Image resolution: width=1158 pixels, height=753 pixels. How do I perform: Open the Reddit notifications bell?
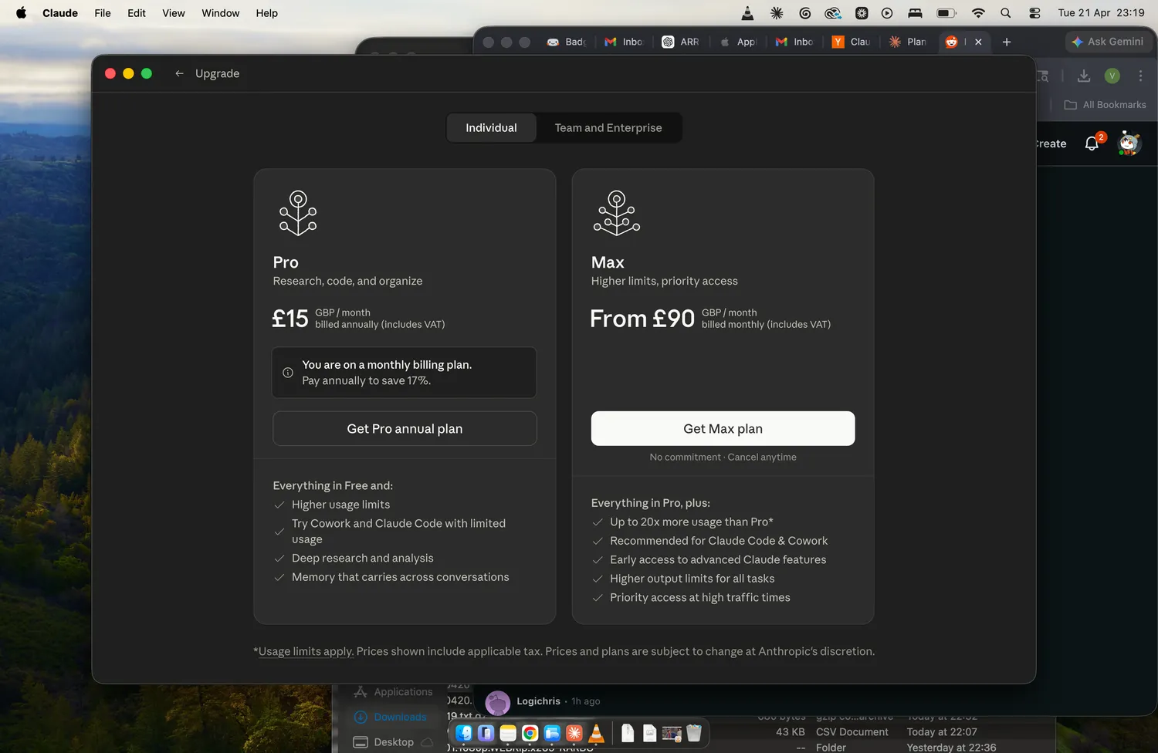(x=1092, y=144)
